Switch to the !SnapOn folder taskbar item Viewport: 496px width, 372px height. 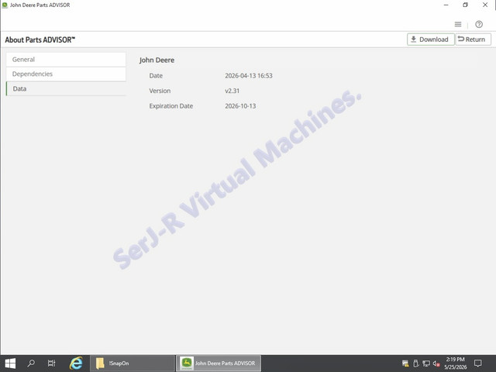(133, 363)
